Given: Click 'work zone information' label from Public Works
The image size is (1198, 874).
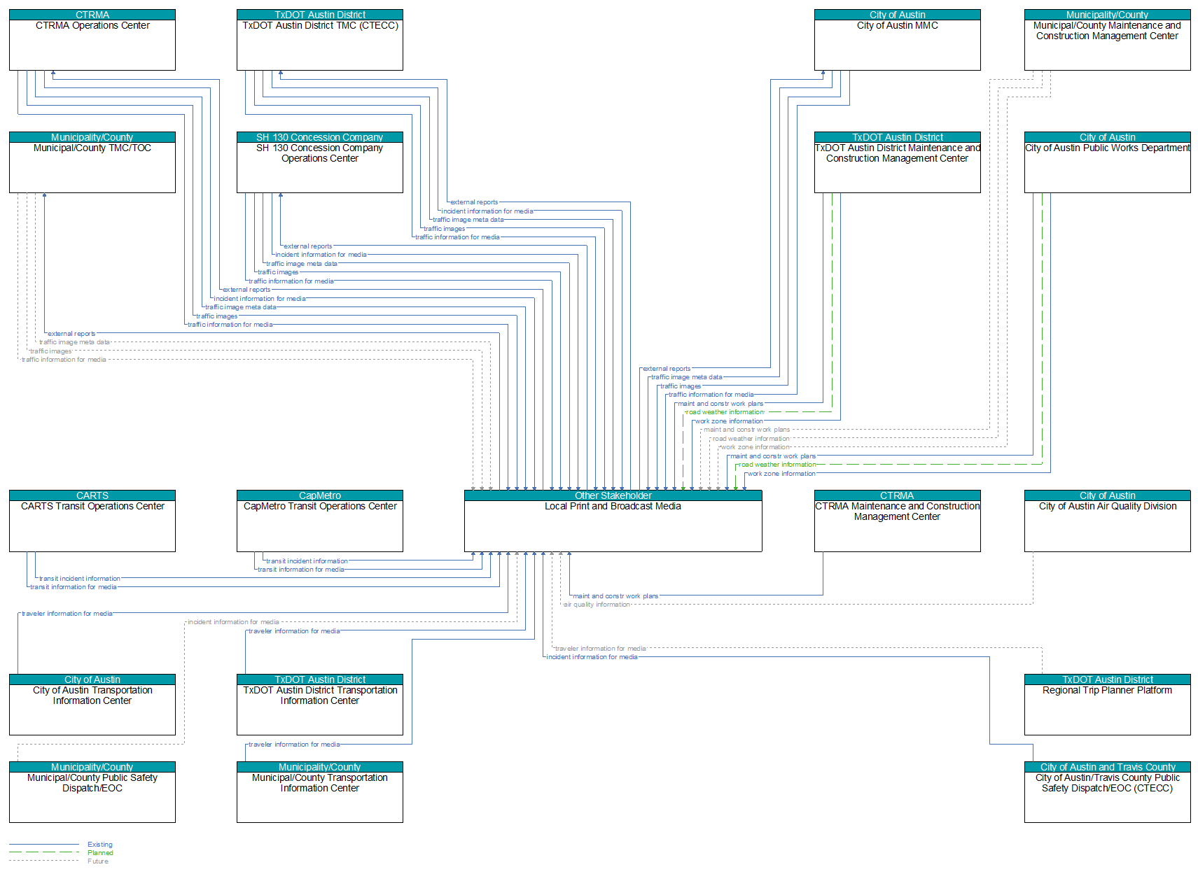Looking at the screenshot, I should tap(781, 474).
